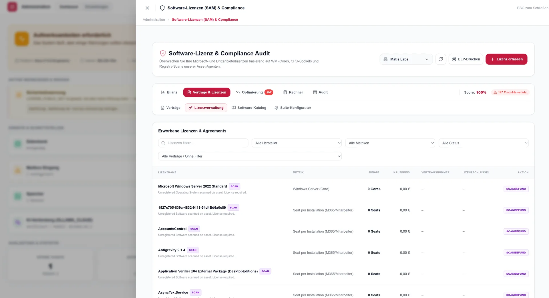
Task: Click the ESC zum Schließen hint
Action: click(532, 8)
